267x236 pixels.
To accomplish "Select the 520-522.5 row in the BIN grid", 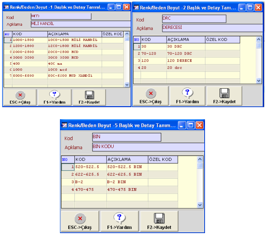I will click(90, 167).
